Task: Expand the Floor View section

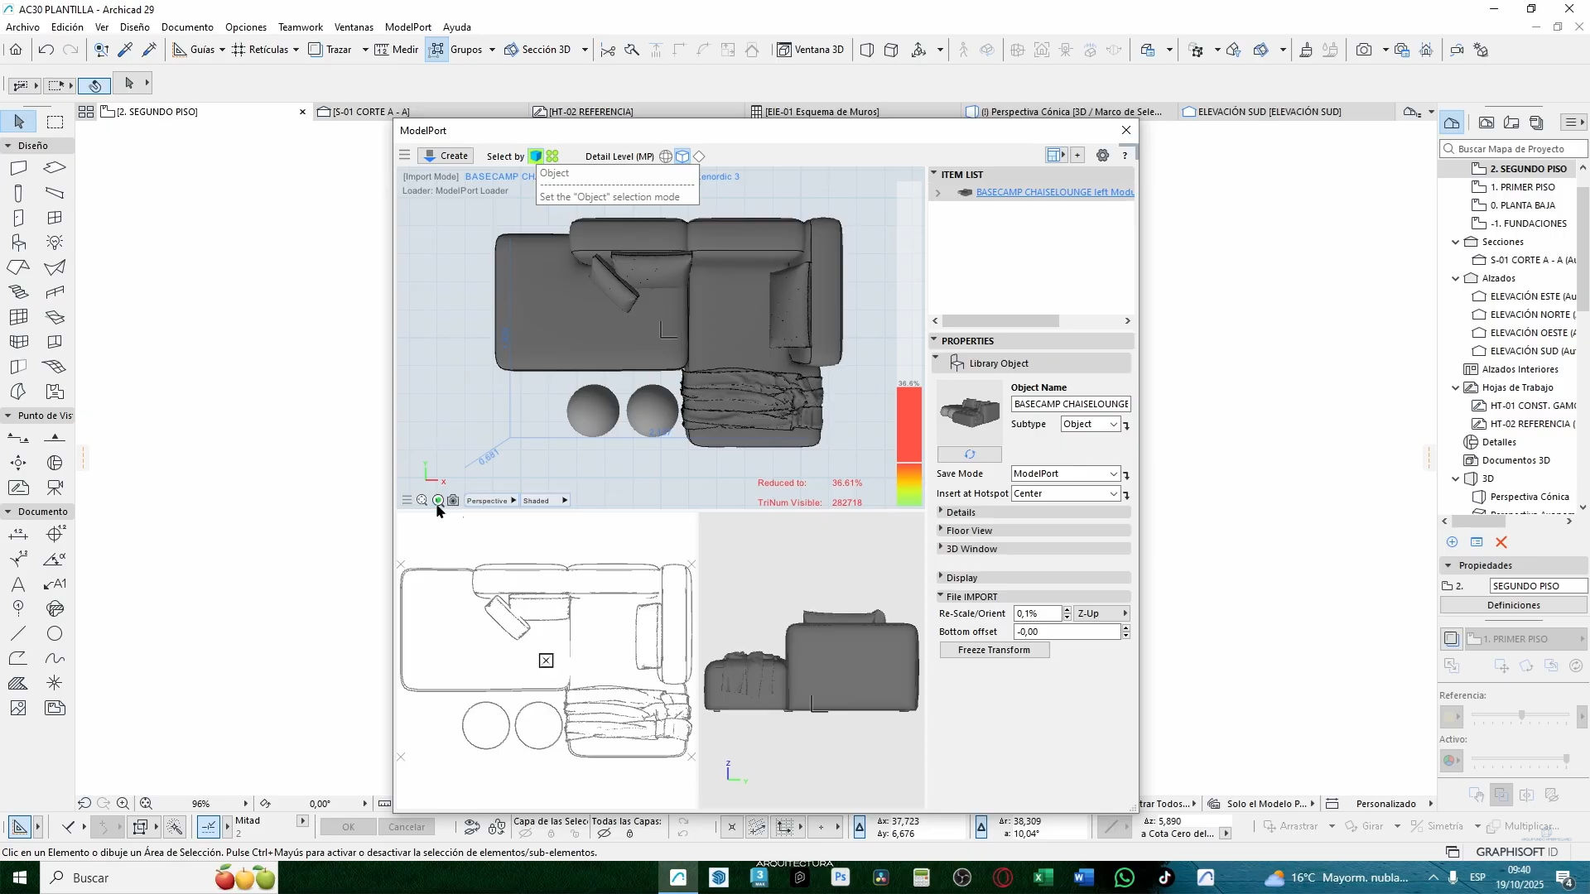Action: click(x=969, y=531)
